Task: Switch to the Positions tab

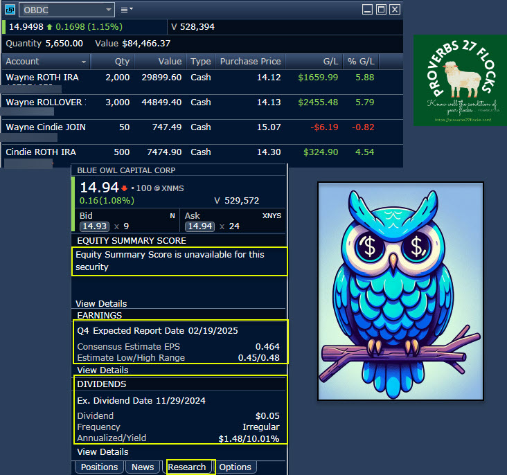Action: pyautogui.click(x=99, y=467)
